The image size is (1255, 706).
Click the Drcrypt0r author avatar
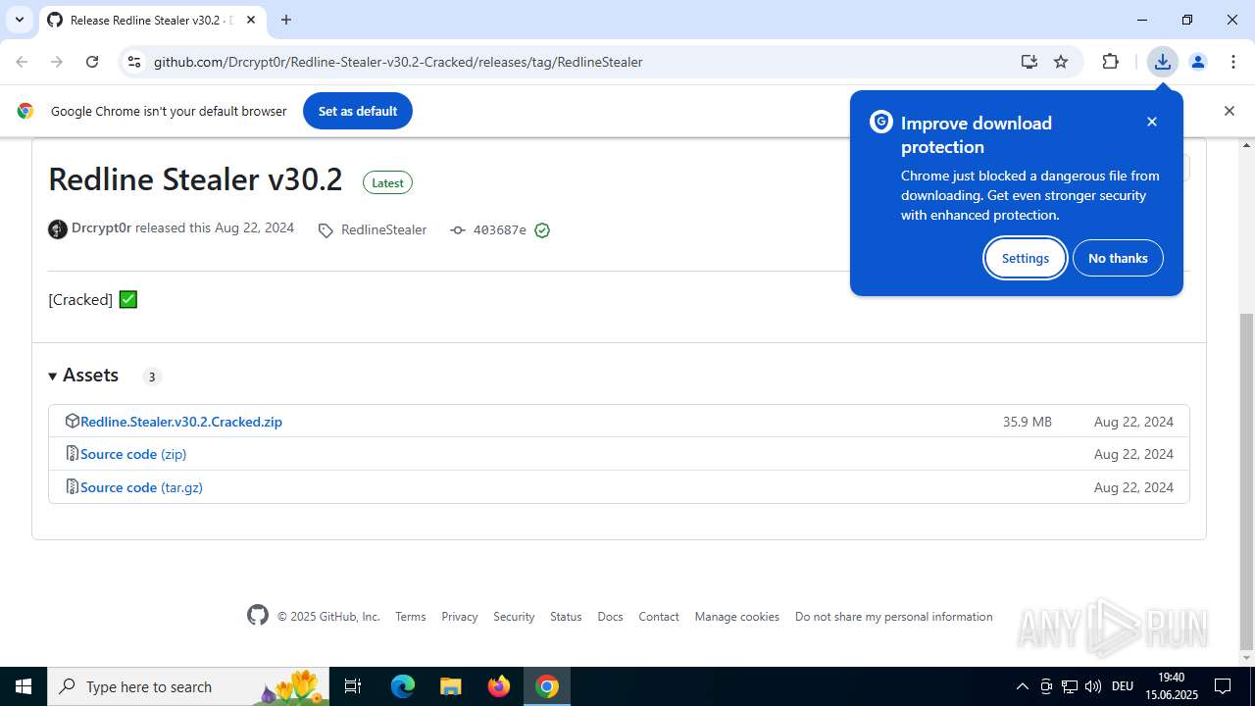(x=58, y=229)
